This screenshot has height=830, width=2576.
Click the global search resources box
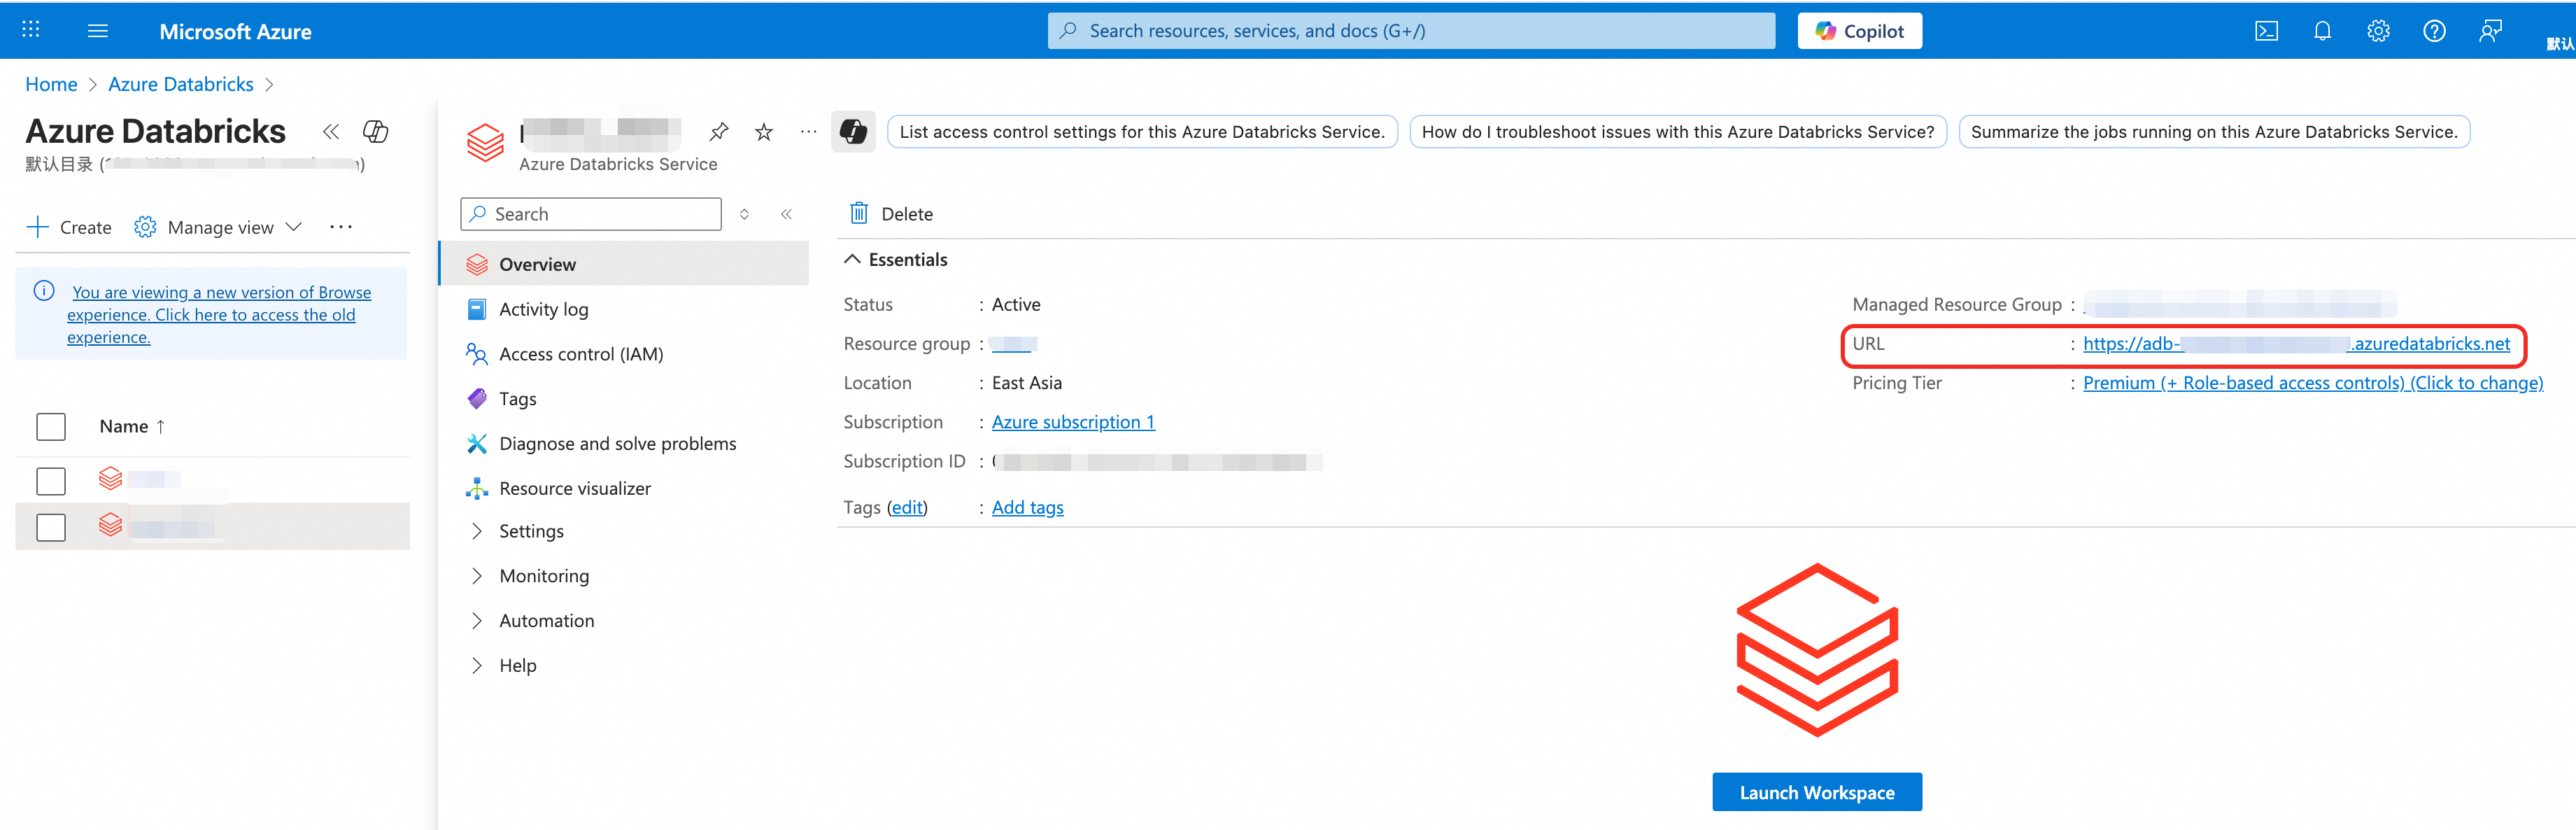tap(1410, 31)
